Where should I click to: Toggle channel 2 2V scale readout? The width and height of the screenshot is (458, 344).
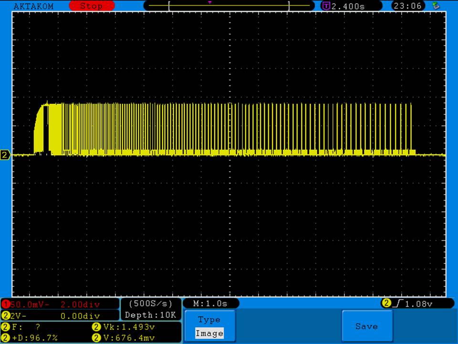[60, 316]
